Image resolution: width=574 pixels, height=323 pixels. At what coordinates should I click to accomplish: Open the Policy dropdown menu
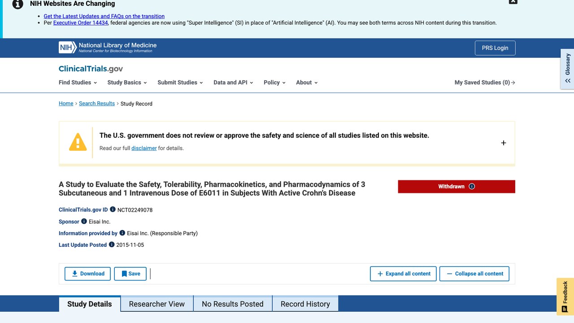coord(274,83)
